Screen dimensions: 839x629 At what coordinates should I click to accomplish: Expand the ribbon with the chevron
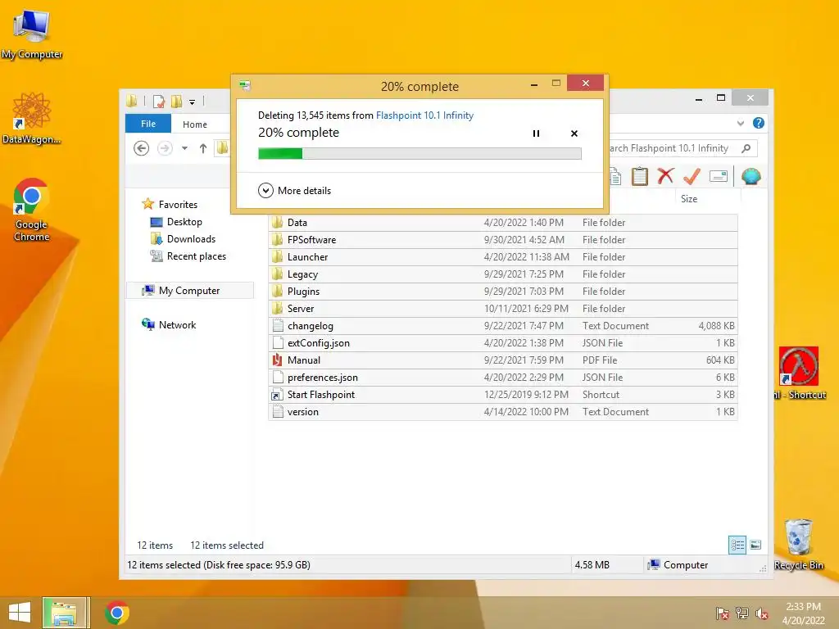(x=741, y=123)
